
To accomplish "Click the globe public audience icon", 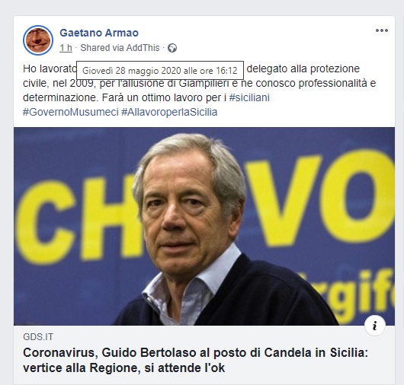I will pyautogui.click(x=172, y=48).
